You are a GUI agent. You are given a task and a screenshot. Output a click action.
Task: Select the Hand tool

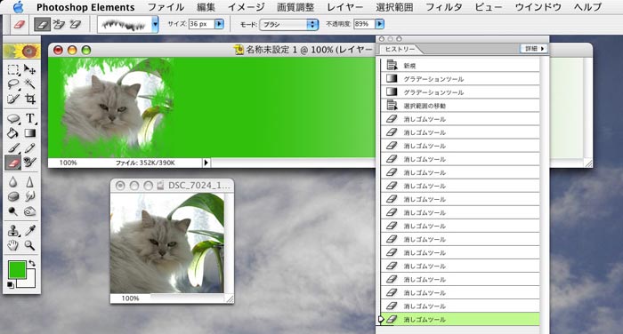click(13, 245)
